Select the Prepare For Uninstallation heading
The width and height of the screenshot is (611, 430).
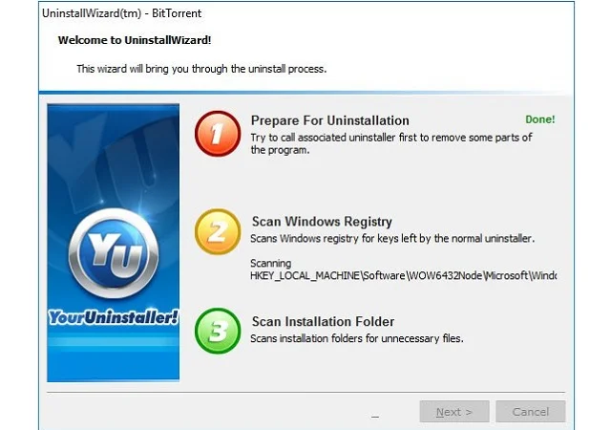click(330, 120)
